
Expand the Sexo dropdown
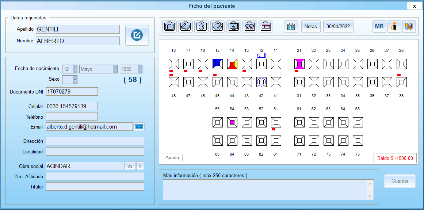click(x=75, y=79)
